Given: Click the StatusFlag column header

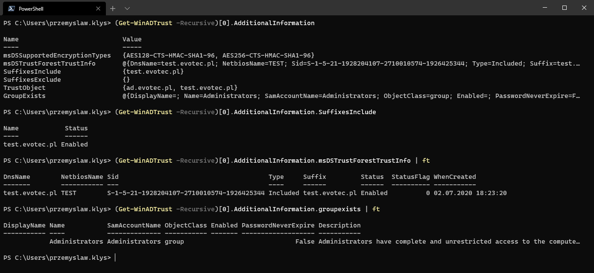Looking at the screenshot, I should pyautogui.click(x=410, y=177).
